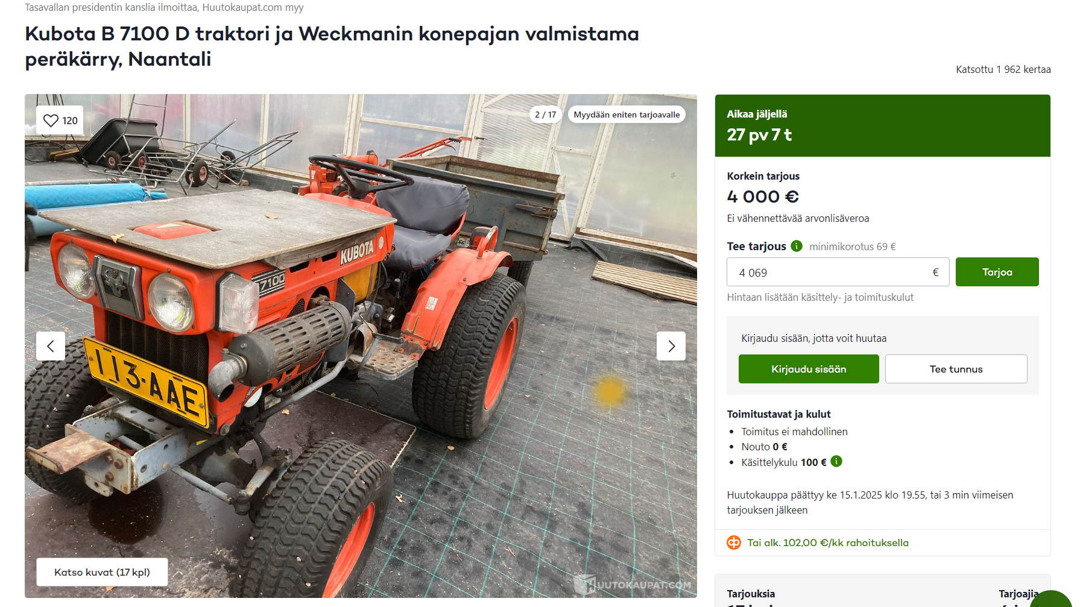Click the Tarjouksia heading
The height and width of the screenshot is (607, 1080).
point(751,594)
